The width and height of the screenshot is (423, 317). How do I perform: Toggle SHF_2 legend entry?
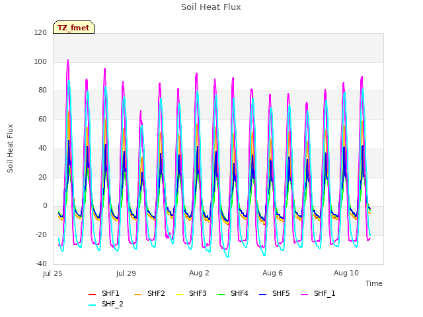[106, 304]
